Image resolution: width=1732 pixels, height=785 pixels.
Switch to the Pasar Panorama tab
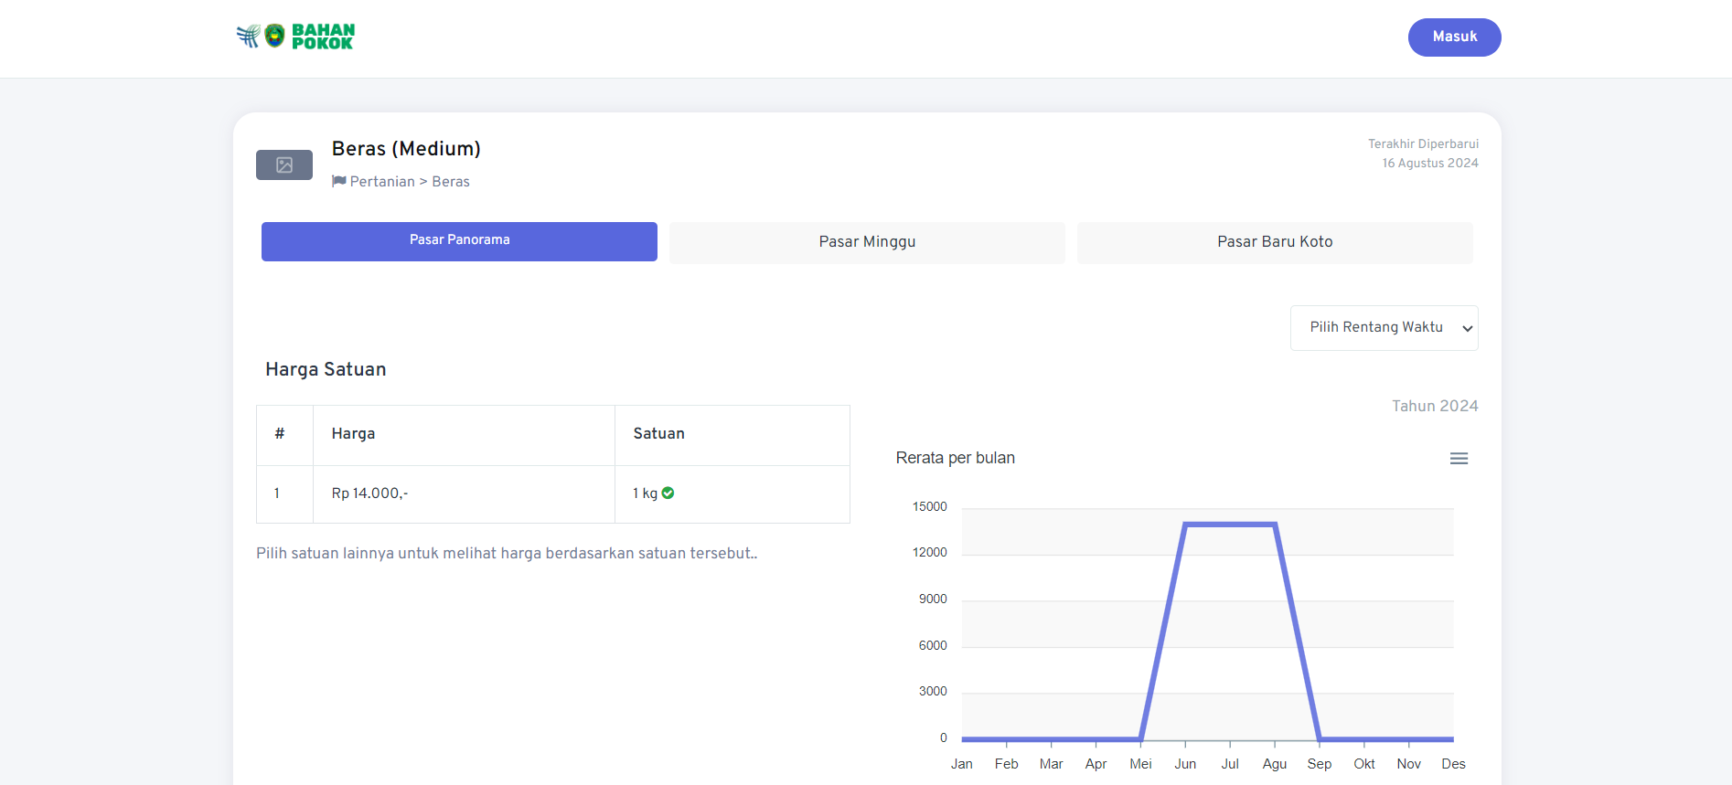pyautogui.click(x=459, y=241)
